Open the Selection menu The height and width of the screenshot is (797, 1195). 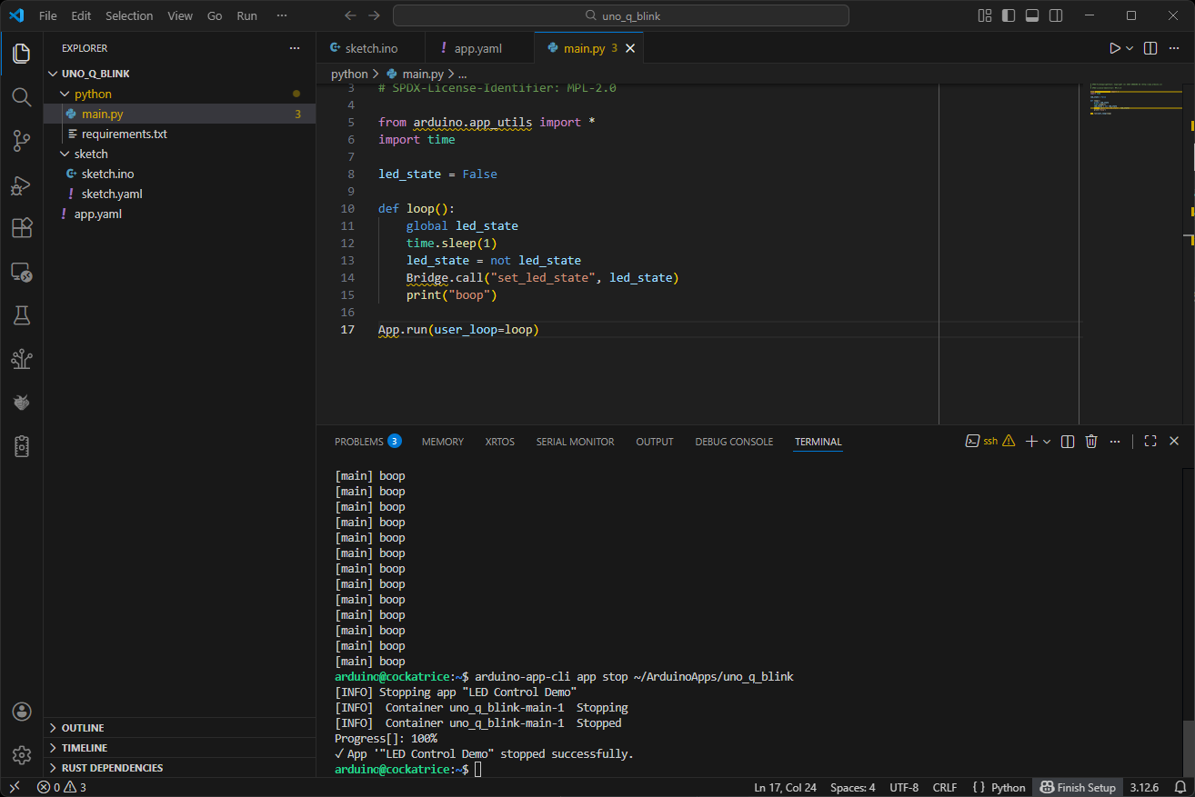point(129,15)
